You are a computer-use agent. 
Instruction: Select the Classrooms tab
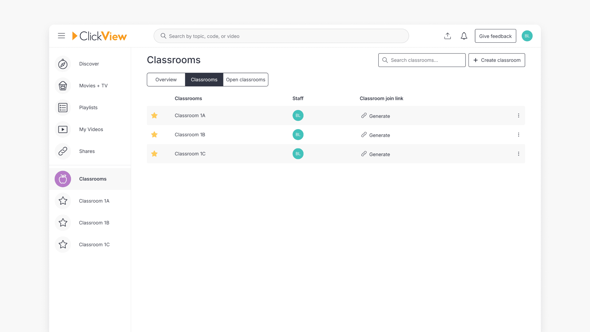204,80
